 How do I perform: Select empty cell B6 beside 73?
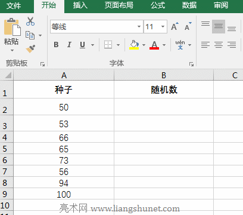pos(164,159)
